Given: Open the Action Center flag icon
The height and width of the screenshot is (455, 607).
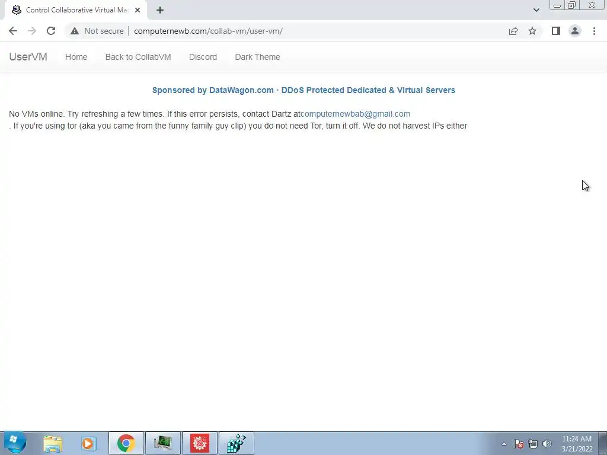Looking at the screenshot, I should [x=519, y=444].
